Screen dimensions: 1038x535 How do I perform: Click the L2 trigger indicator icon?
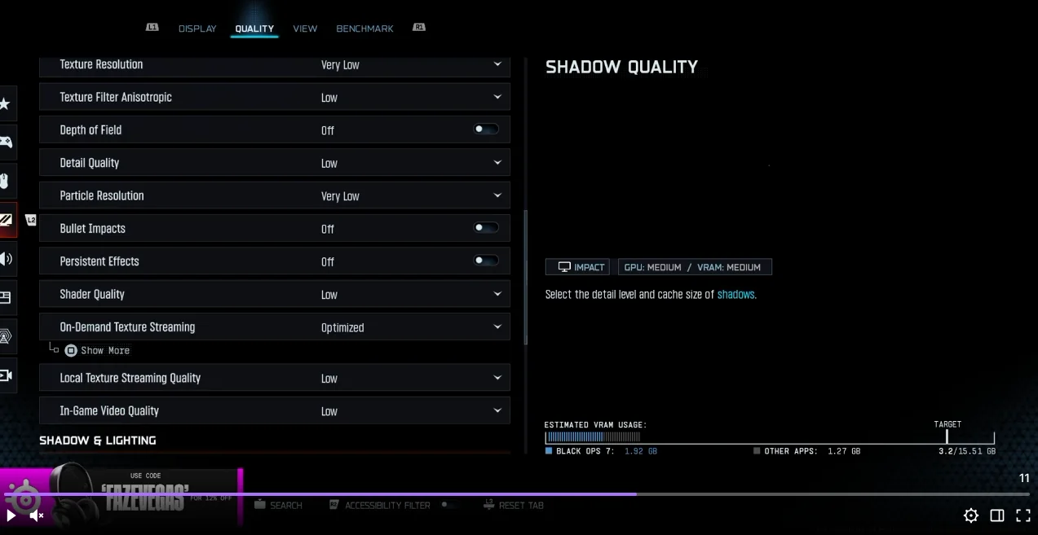click(31, 220)
